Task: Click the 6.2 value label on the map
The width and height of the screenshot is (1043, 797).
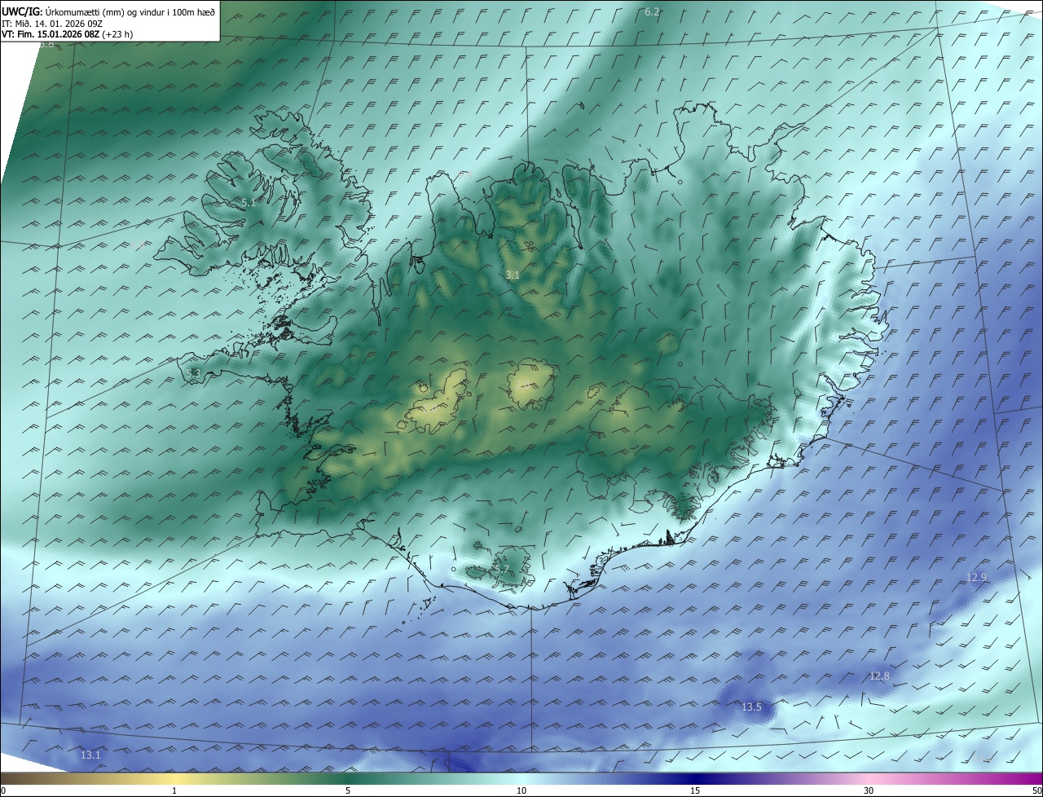Action: click(652, 11)
